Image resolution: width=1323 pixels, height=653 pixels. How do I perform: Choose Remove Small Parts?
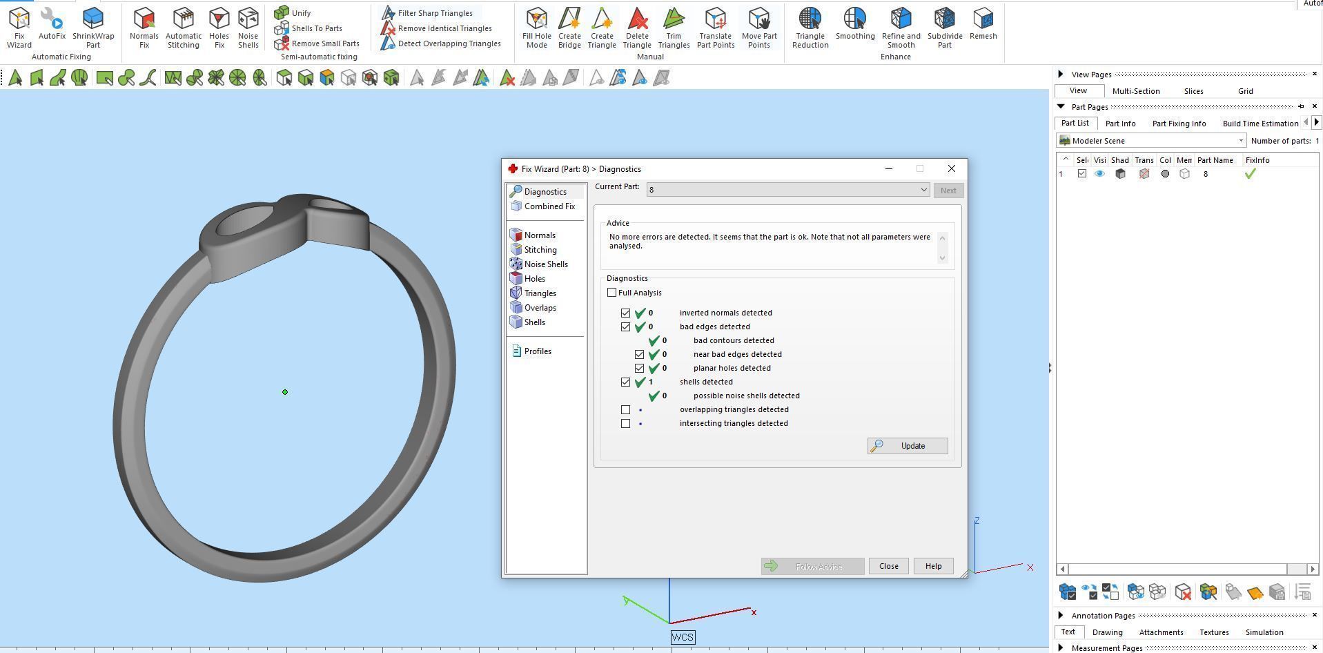coord(317,43)
